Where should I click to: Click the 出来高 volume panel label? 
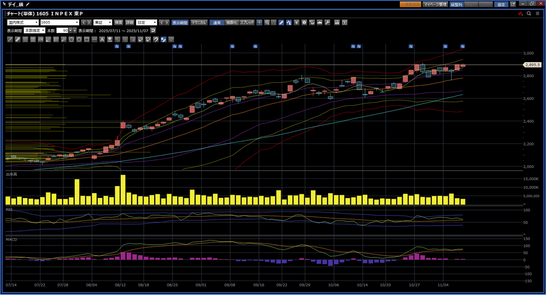point(11,174)
